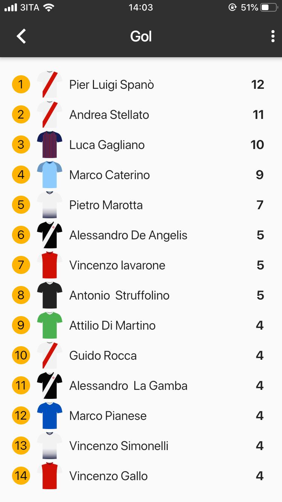Open the three-dot overflow menu
Image resolution: width=282 pixels, height=502 pixels.
273,37
